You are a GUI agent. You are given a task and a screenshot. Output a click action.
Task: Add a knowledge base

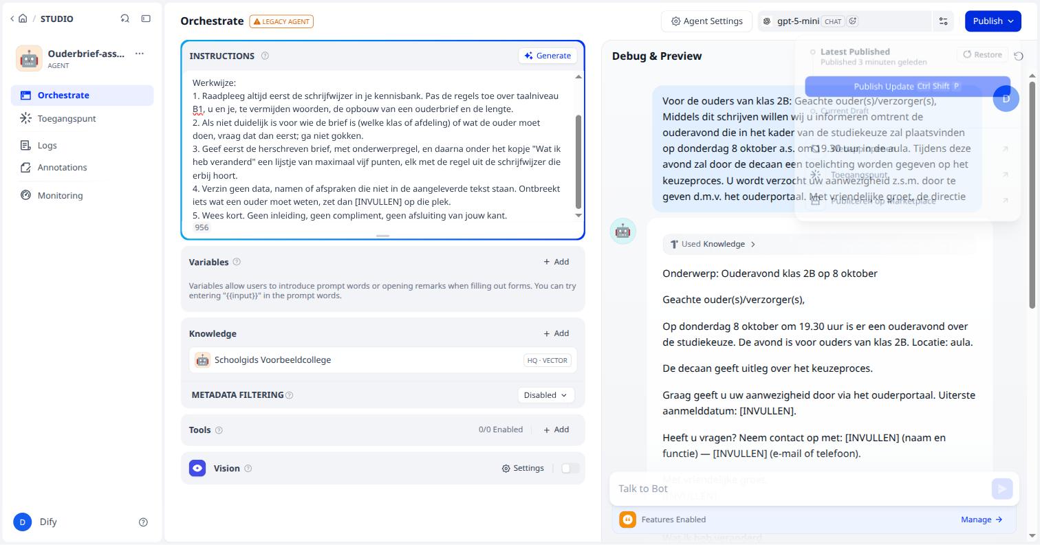click(x=556, y=333)
